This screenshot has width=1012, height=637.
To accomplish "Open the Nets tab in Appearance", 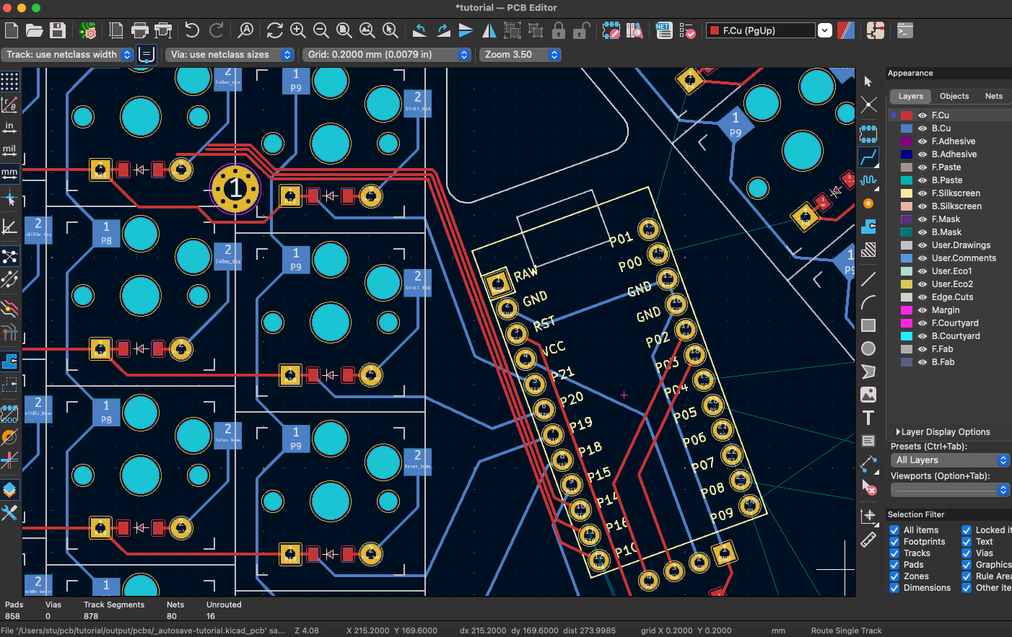I will [994, 96].
